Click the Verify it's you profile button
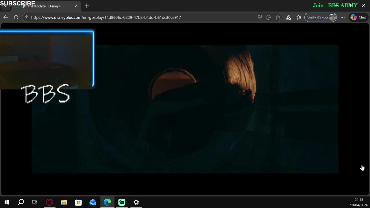The width and height of the screenshot is (370, 208). pyautogui.click(x=321, y=17)
